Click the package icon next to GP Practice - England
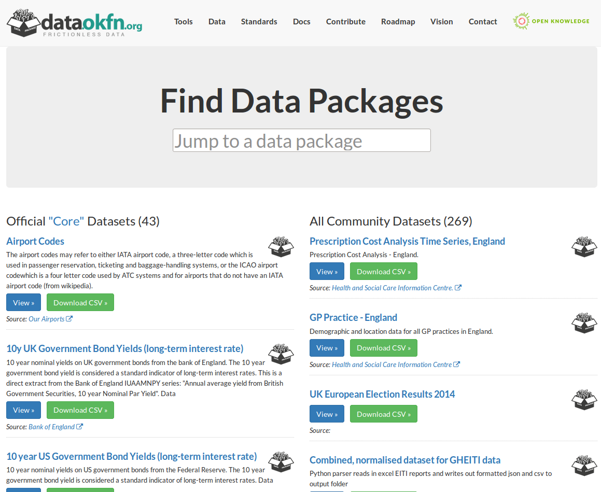Screen dimensions: 601x492 pyautogui.click(x=584, y=323)
